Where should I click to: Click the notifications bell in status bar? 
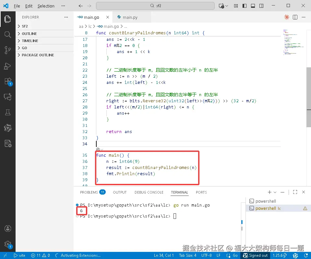pyautogui.click(x=306, y=255)
